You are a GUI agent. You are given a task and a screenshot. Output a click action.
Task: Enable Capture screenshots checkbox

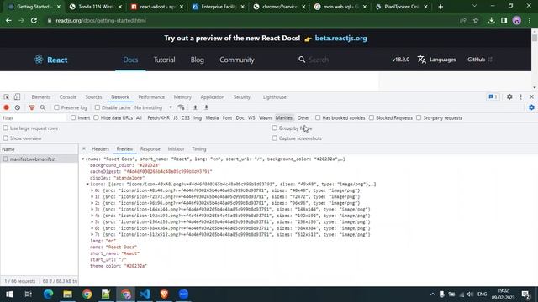274,138
